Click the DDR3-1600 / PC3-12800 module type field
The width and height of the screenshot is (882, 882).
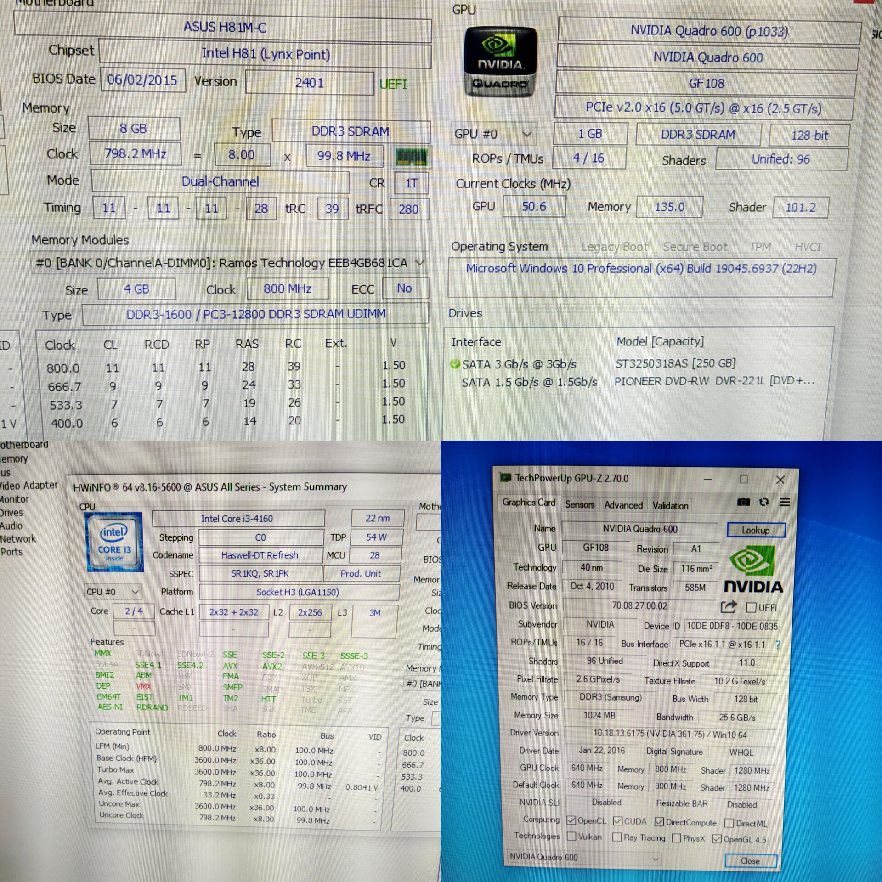pos(255,314)
